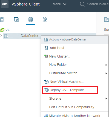Image resolution: width=109 pixels, height=117 pixels.
Task: Expand the Distributed Switch submenu arrow
Action: coord(106,73)
